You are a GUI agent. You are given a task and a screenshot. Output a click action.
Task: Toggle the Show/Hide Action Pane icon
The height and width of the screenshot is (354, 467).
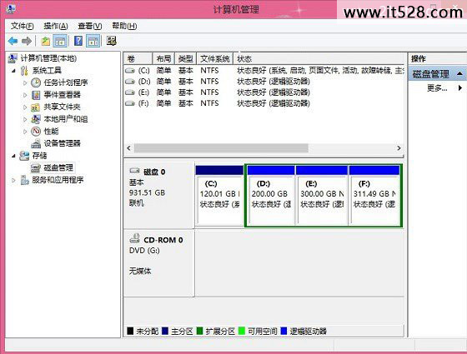pos(93,41)
